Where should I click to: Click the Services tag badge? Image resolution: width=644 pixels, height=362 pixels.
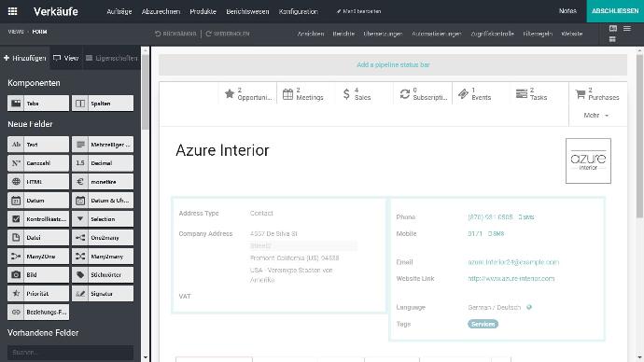pos(483,325)
